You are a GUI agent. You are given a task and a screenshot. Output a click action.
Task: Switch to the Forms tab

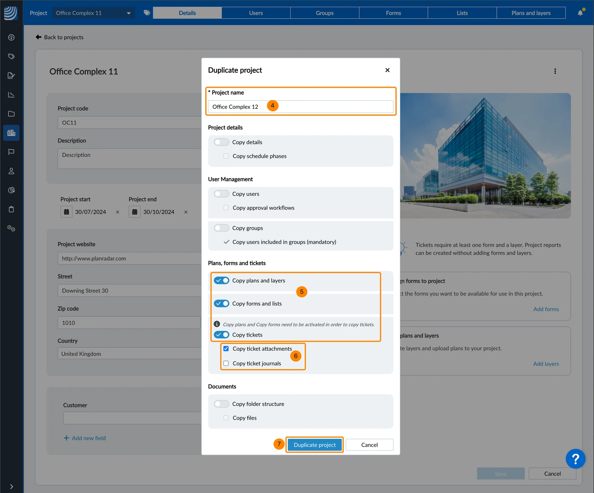pyautogui.click(x=393, y=13)
